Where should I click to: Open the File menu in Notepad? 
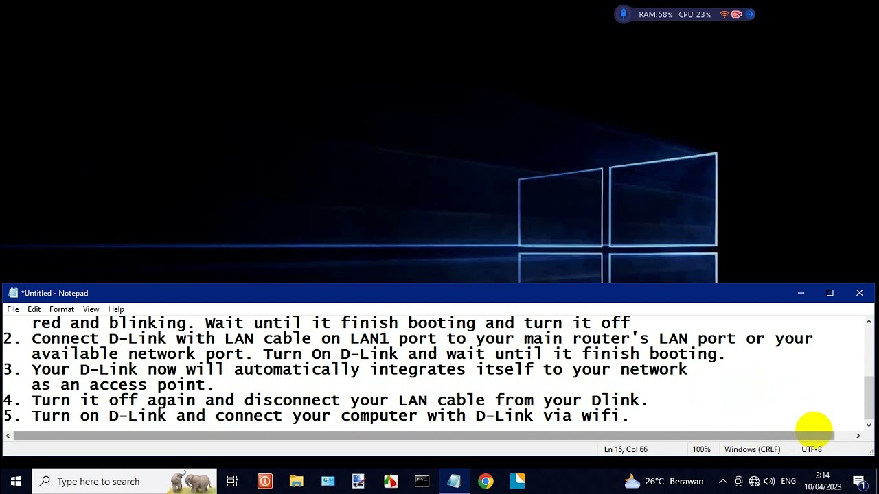point(13,309)
